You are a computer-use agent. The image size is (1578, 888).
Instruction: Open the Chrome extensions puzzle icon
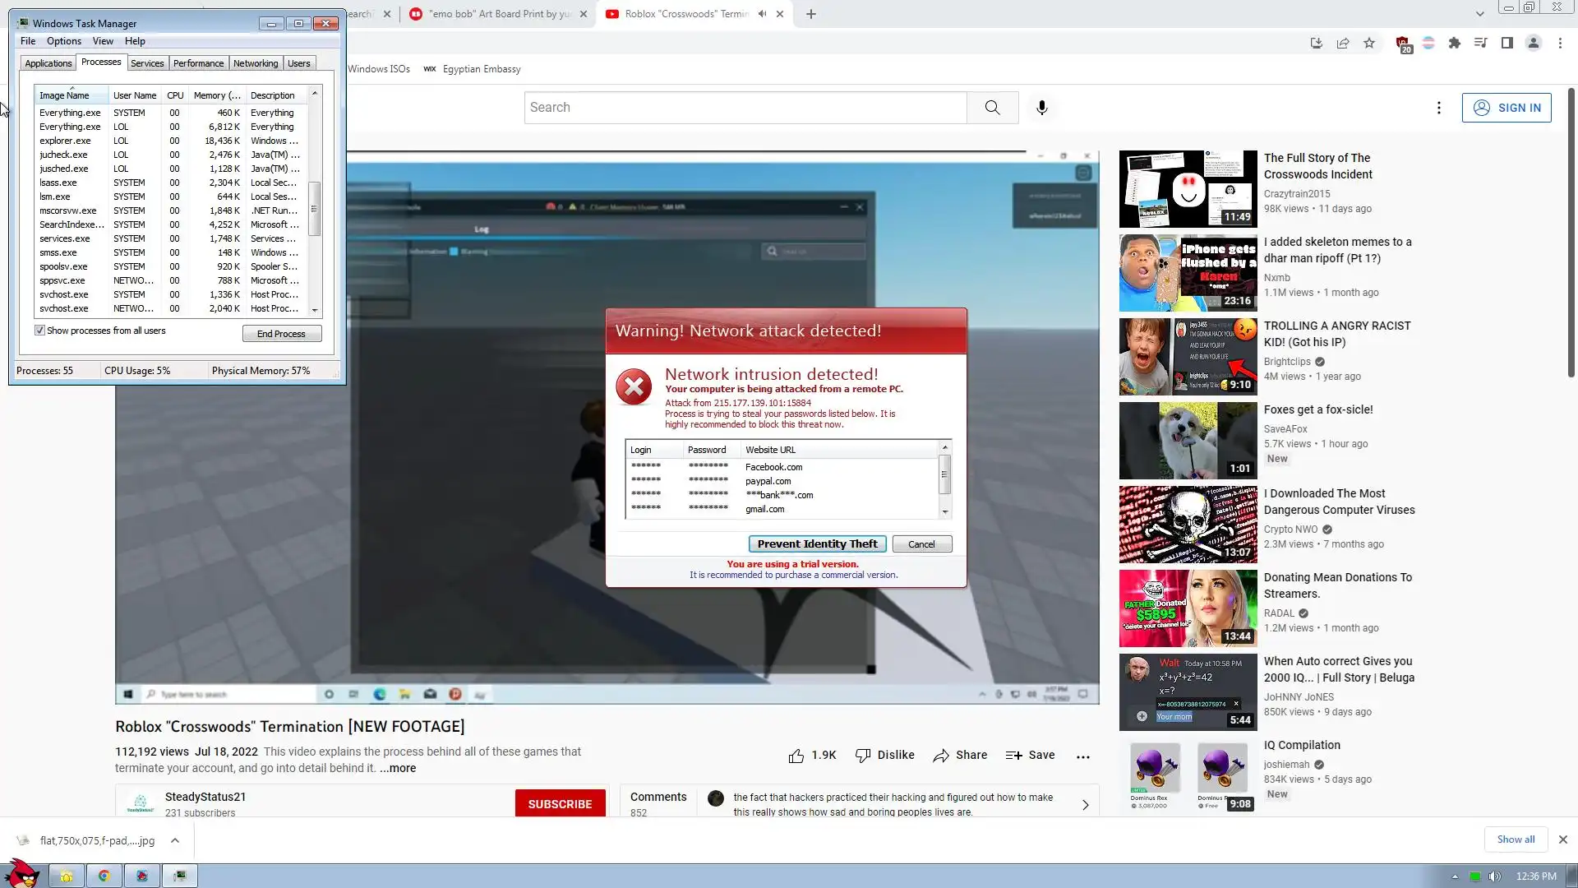point(1454,43)
